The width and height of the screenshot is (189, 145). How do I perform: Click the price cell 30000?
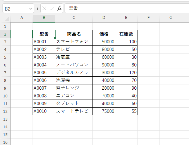(104, 73)
